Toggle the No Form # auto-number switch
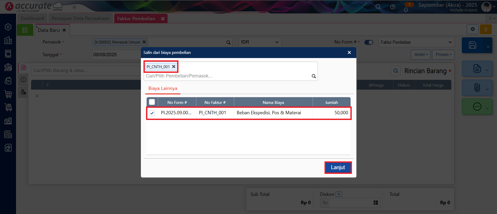 pos(369,42)
